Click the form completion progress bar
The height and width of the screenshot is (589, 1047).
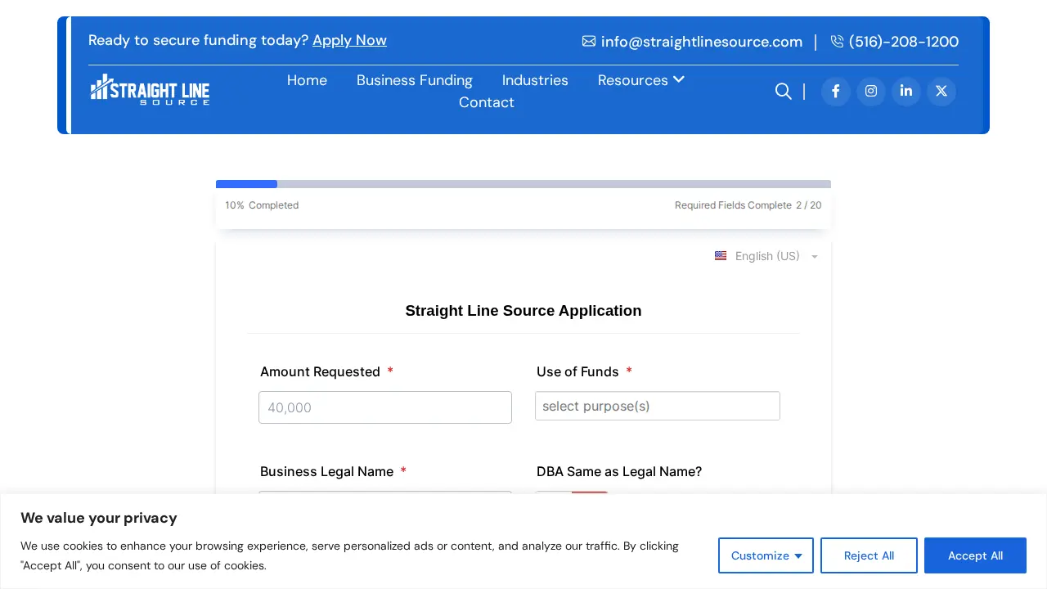pyautogui.click(x=523, y=184)
